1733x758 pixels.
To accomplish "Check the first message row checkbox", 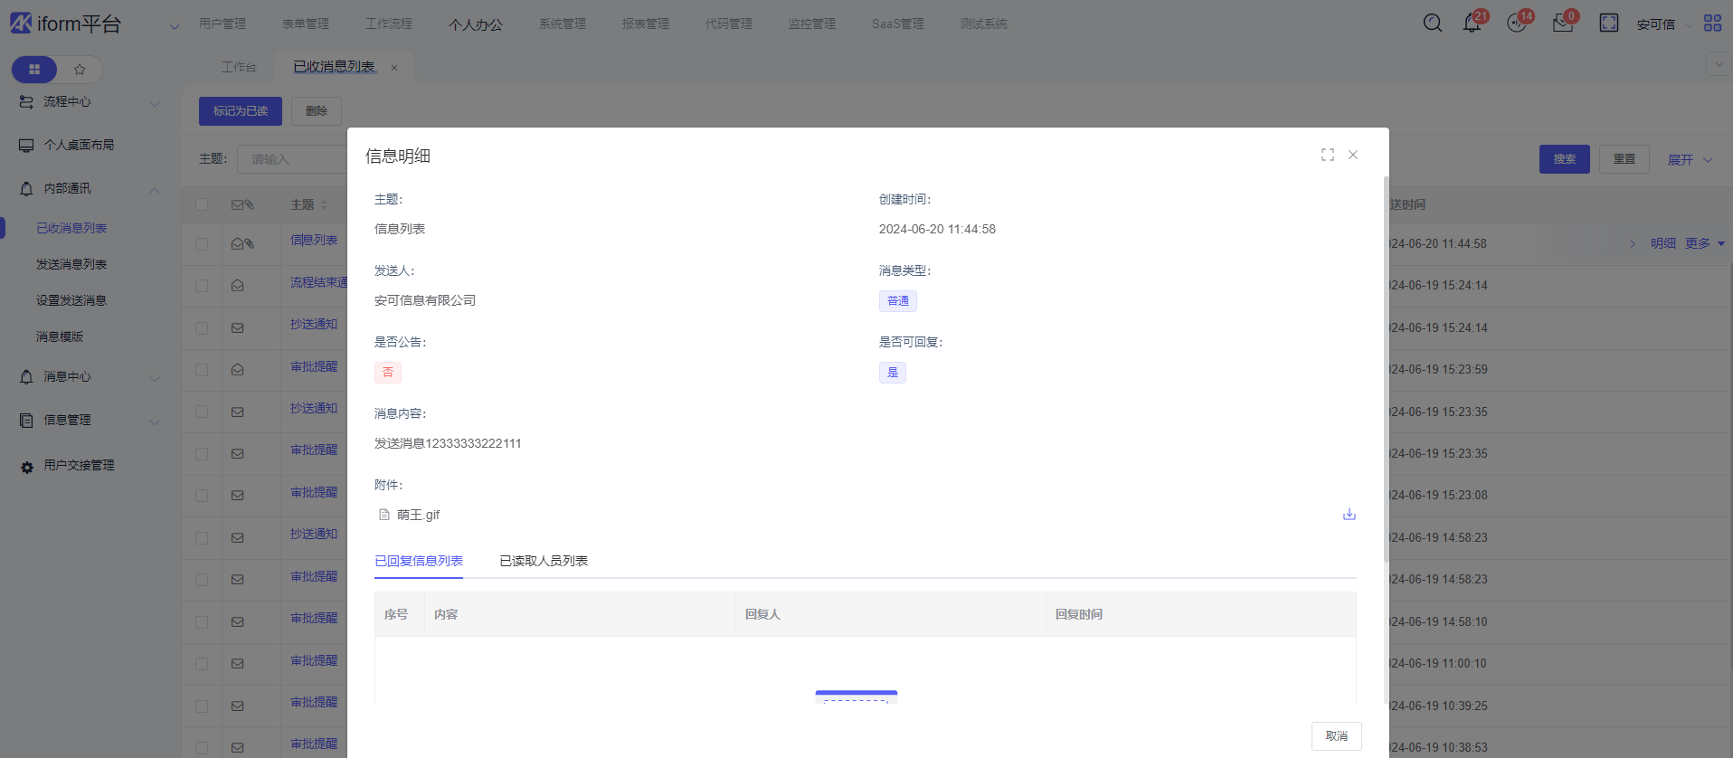I will (x=202, y=244).
